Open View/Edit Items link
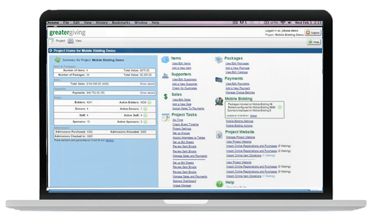This screenshot has height=224, width=371. tap(181, 64)
